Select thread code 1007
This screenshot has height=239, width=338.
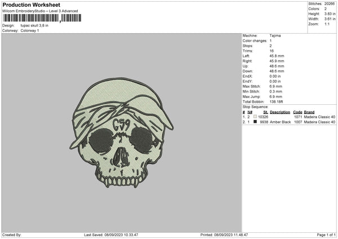pyautogui.click(x=298, y=122)
